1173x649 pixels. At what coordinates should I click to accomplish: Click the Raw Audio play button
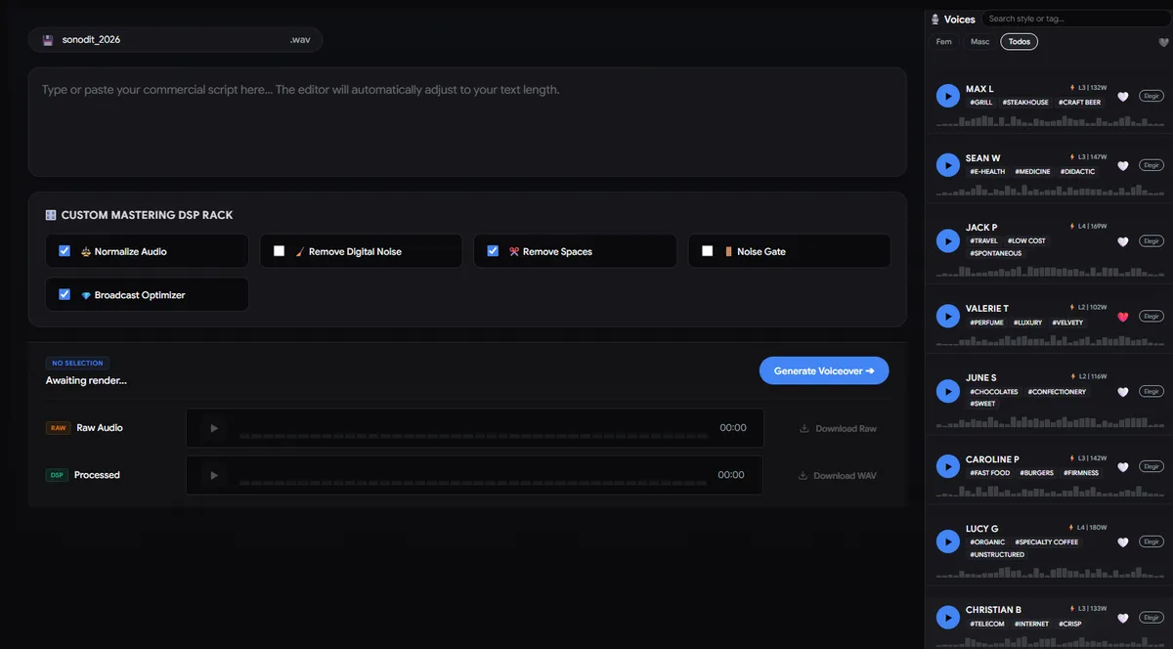point(213,428)
